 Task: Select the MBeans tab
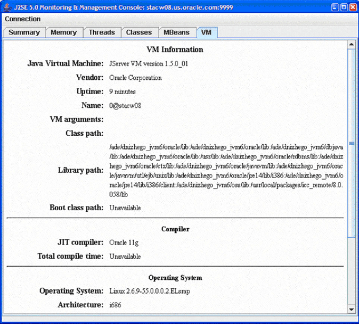176,32
